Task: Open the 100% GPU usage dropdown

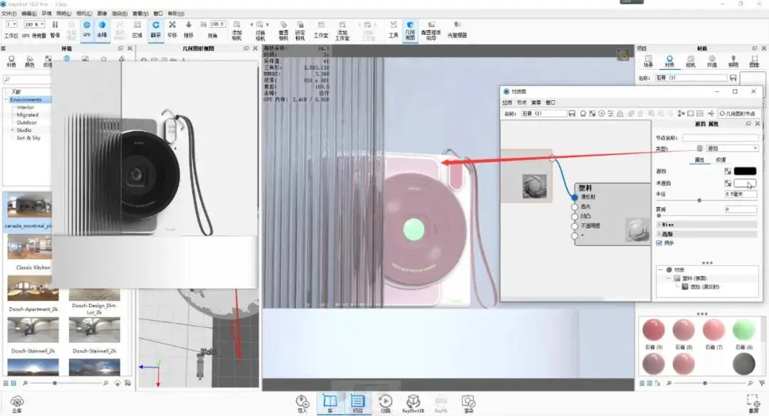Action: 34,24
